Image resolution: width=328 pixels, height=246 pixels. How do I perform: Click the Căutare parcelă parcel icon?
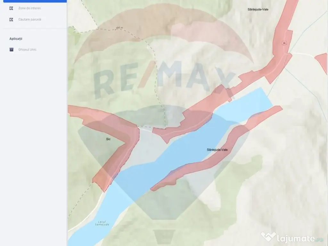pyautogui.click(x=12, y=19)
